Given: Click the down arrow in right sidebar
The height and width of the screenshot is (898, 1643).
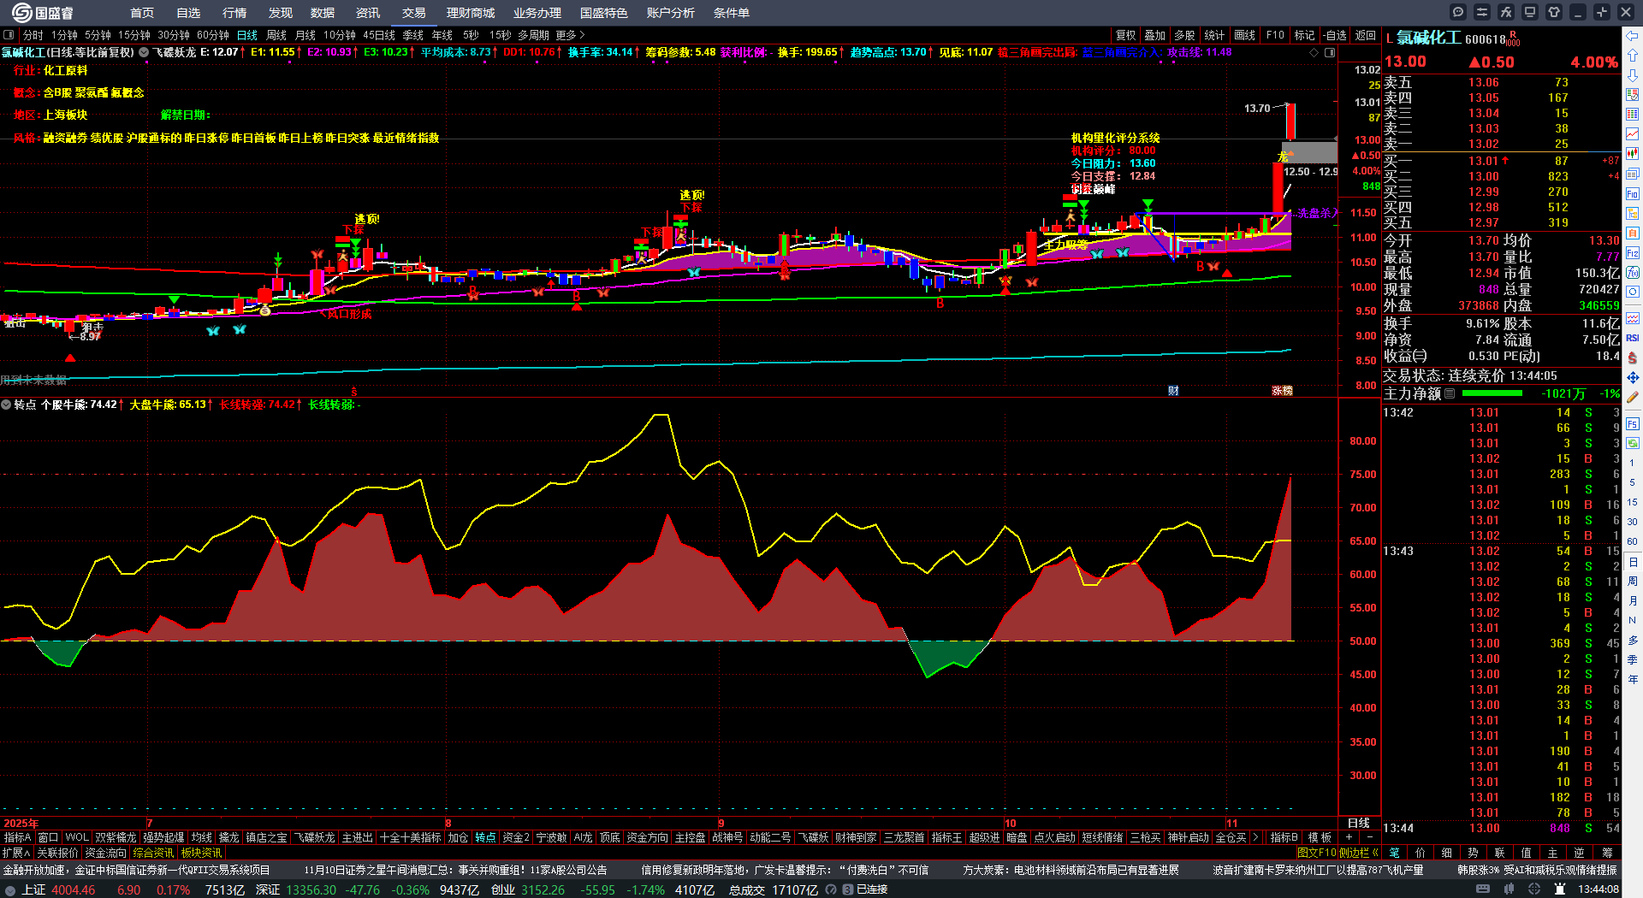Looking at the screenshot, I should click(1633, 75).
